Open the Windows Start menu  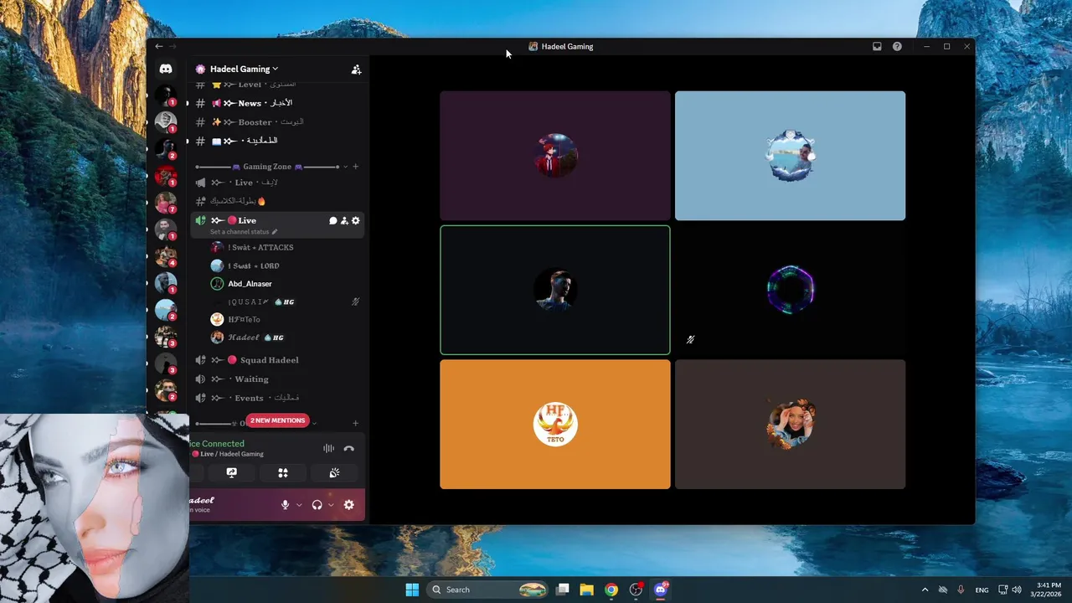point(412,590)
